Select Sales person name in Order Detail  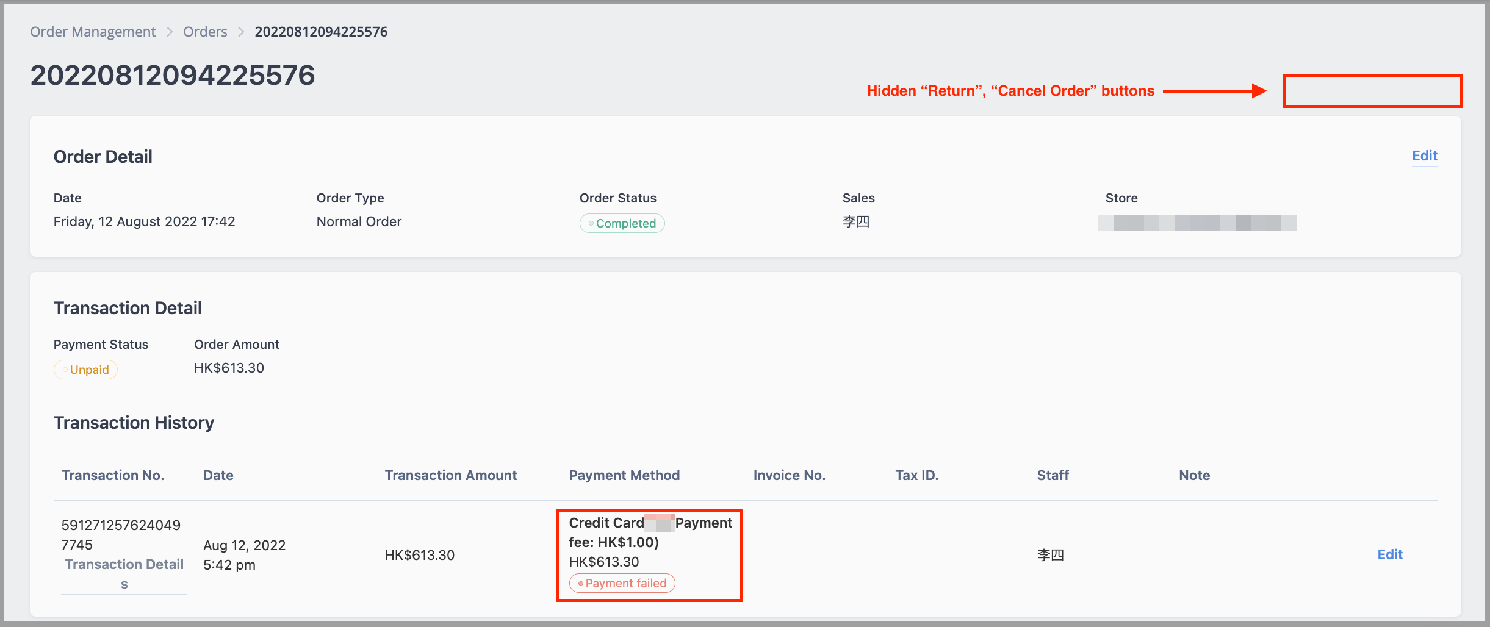coord(855,221)
